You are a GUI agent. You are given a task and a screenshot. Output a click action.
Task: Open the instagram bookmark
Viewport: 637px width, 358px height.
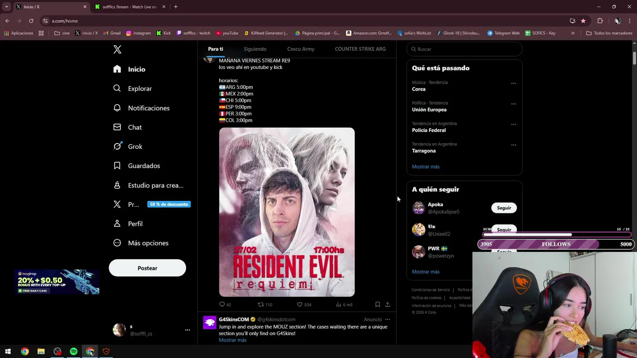point(138,33)
